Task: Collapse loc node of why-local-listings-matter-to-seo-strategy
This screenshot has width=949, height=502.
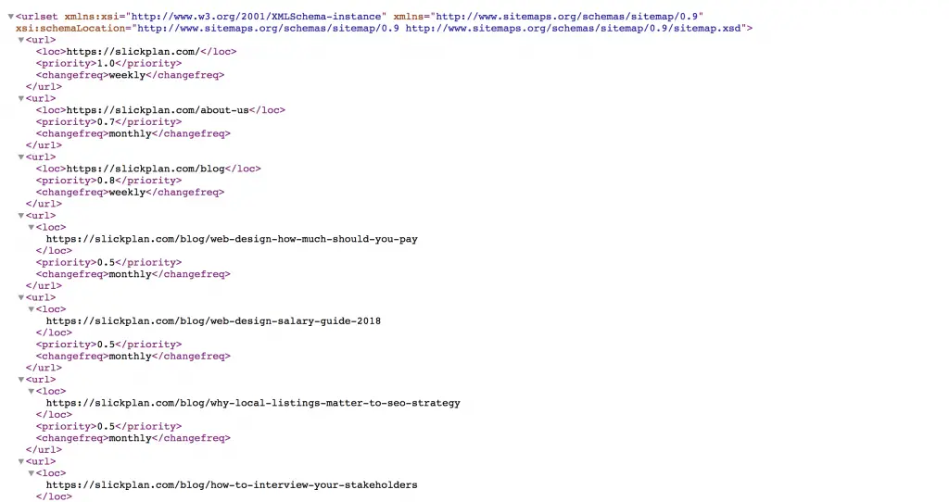Action: click(31, 391)
